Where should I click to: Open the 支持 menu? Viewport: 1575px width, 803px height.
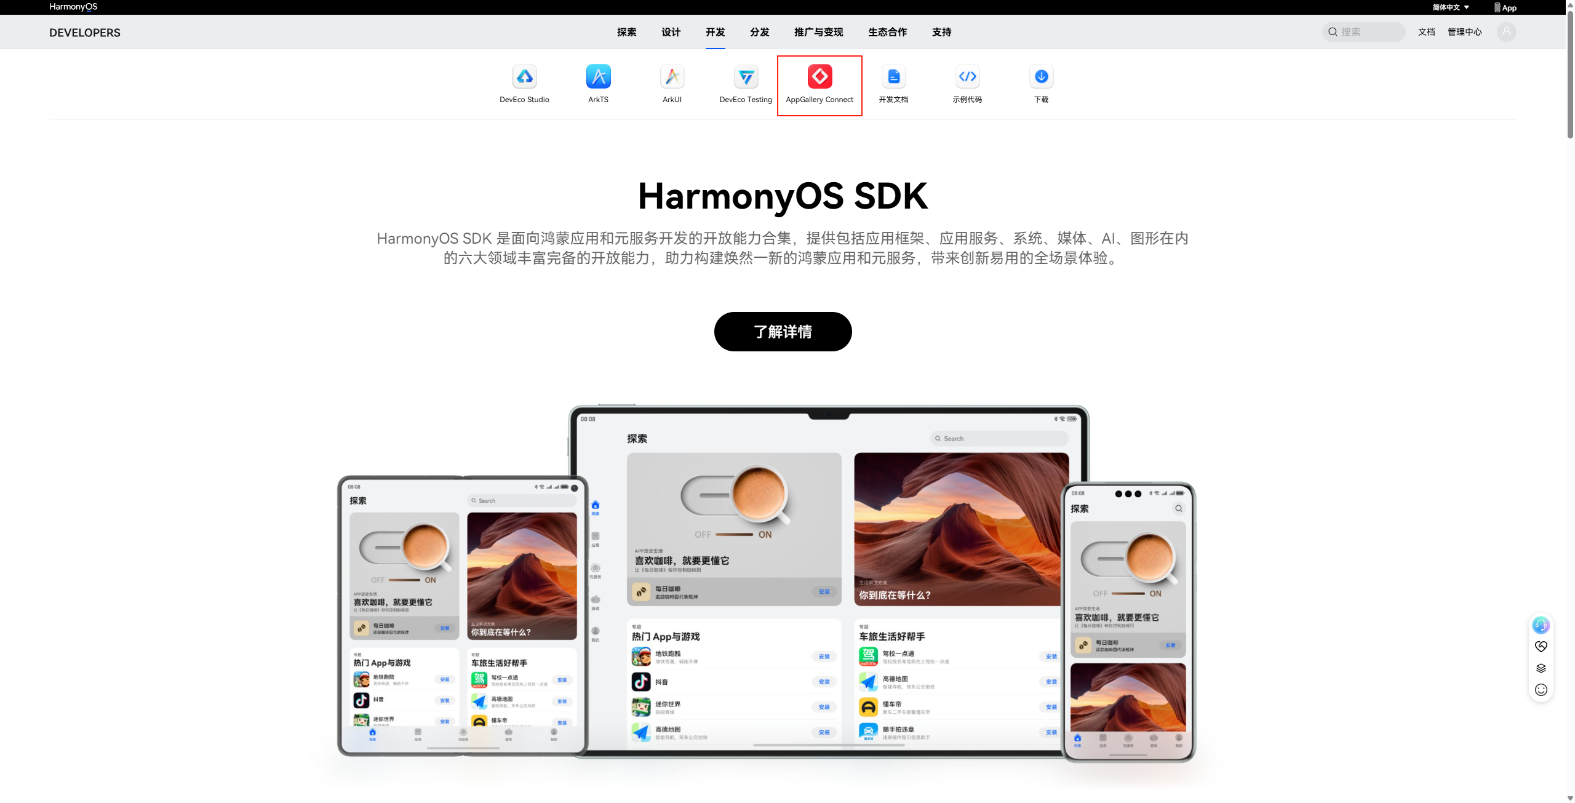[x=941, y=32]
